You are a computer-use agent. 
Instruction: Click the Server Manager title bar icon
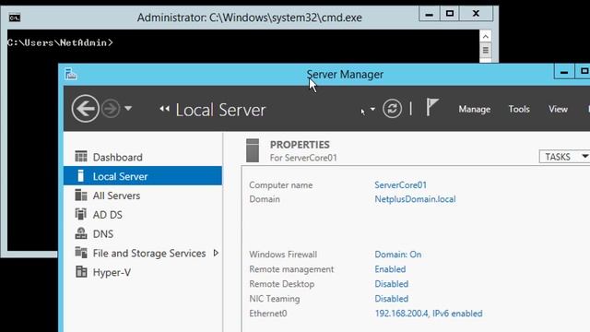click(x=70, y=74)
